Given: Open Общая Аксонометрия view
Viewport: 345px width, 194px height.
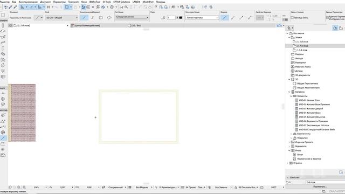Looking at the screenshot, I should (x=308, y=87).
